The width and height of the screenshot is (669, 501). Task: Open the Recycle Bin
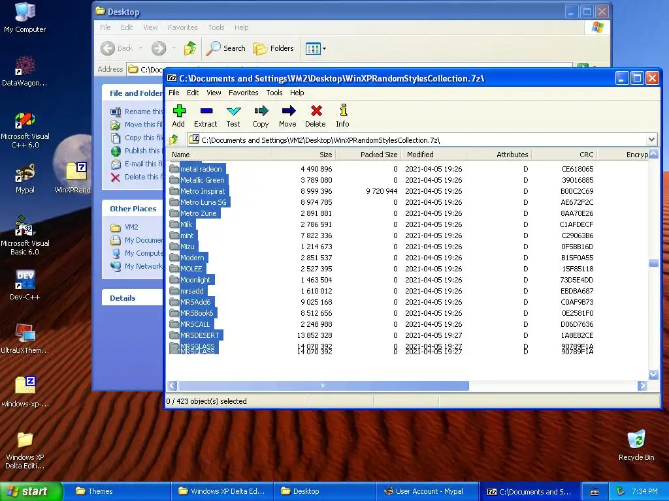tap(636, 446)
